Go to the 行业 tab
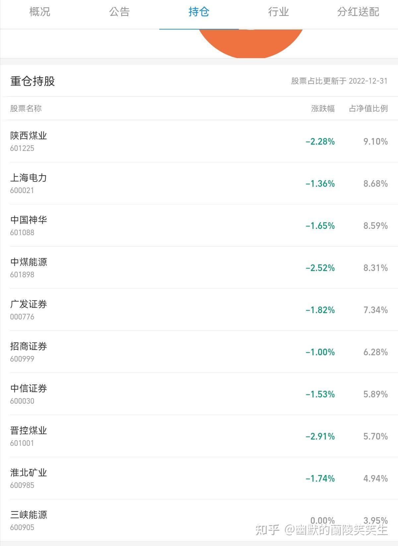This screenshot has width=398, height=546. coord(278,12)
